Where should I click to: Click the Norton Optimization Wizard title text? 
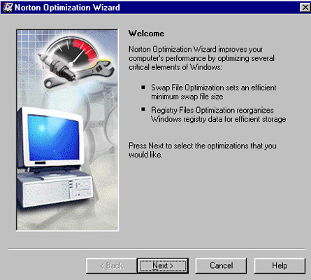pyautogui.click(x=67, y=8)
